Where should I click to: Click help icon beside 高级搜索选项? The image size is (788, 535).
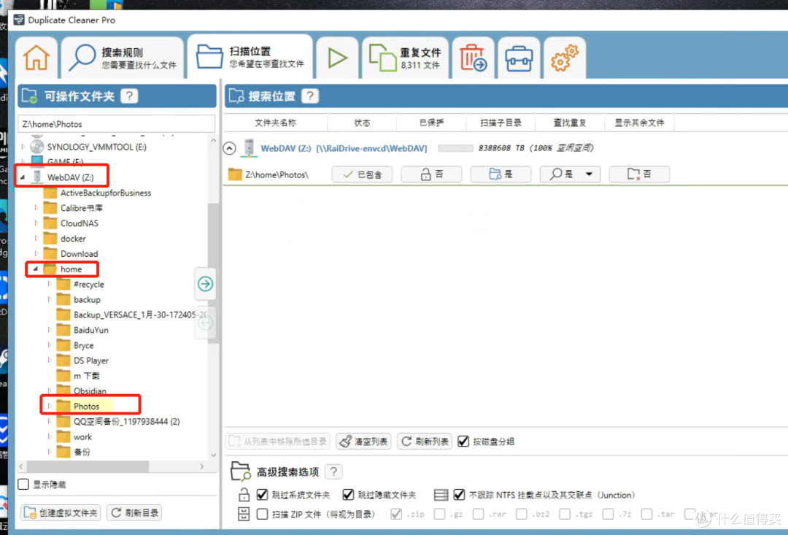333,472
